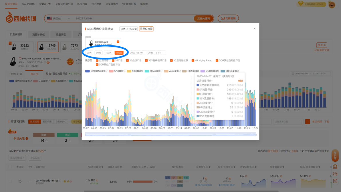Click the feedback note icon in sidebar
The image size is (341, 192).
coord(335,181)
